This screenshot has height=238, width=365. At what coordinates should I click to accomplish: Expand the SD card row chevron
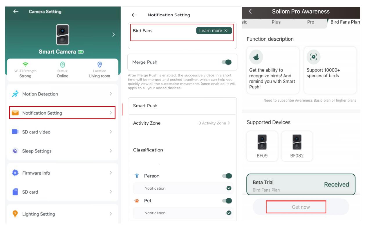(111, 192)
